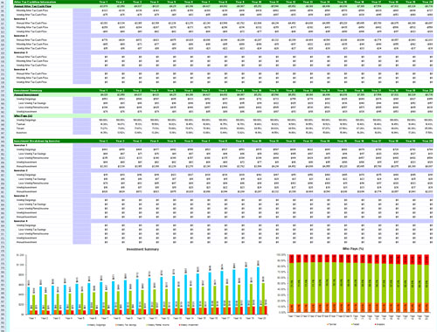Click Year 1 header in Investment Breakdown table
The image size is (437, 332).
coord(103,141)
